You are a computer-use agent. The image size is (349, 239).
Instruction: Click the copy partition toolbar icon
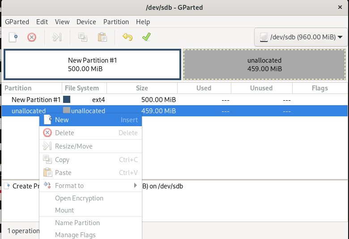click(x=83, y=37)
